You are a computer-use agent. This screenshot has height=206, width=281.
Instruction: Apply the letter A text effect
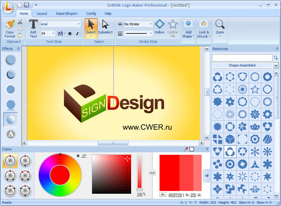(11, 134)
